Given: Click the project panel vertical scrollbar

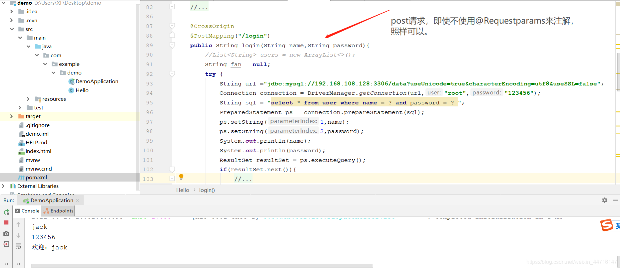Looking at the screenshot, I should click(x=138, y=96).
